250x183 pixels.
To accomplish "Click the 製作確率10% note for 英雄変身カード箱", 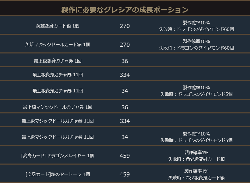I will [x=196, y=23].
